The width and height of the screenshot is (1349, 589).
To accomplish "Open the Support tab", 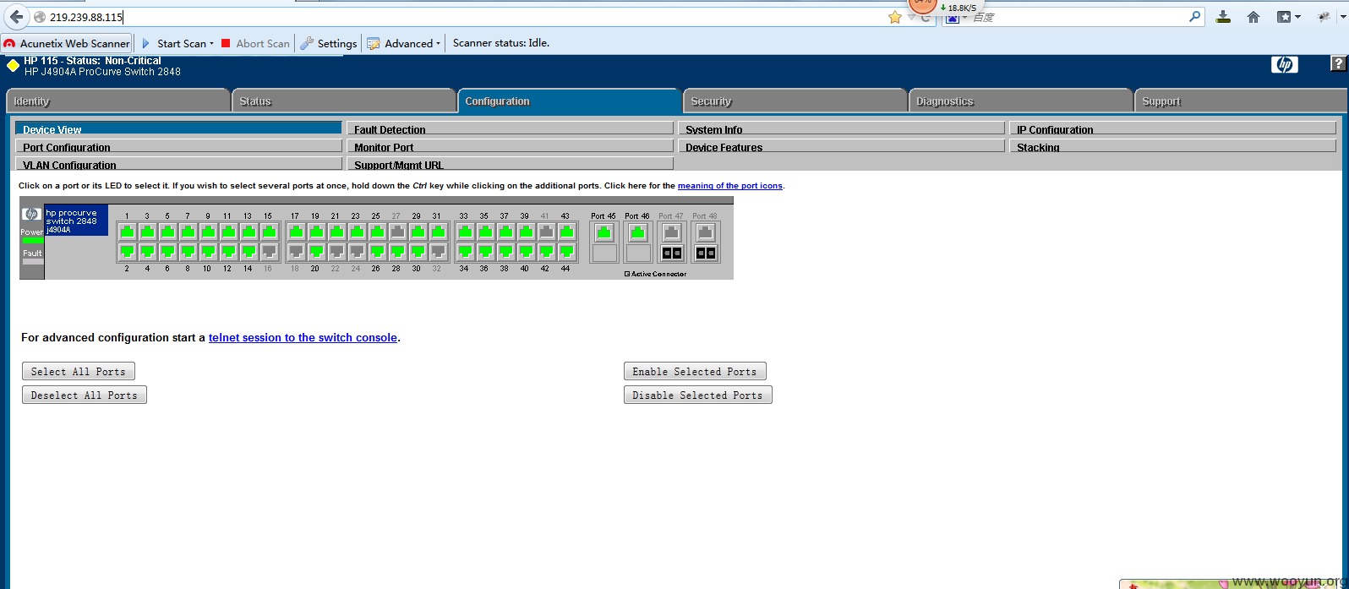I will tap(1241, 101).
